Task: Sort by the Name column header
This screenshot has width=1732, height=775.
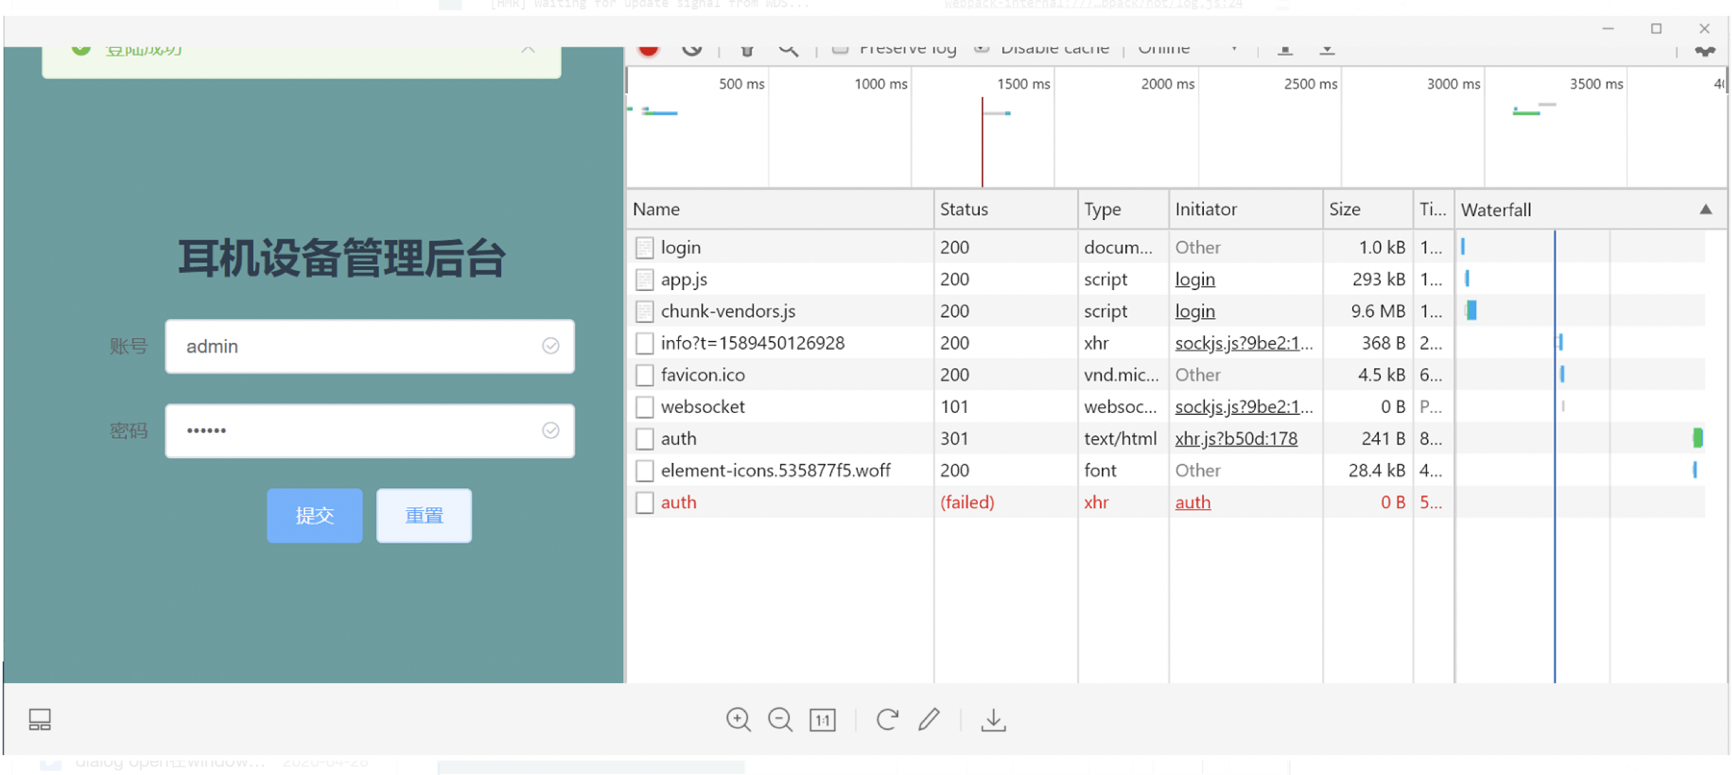Action: 779,209
